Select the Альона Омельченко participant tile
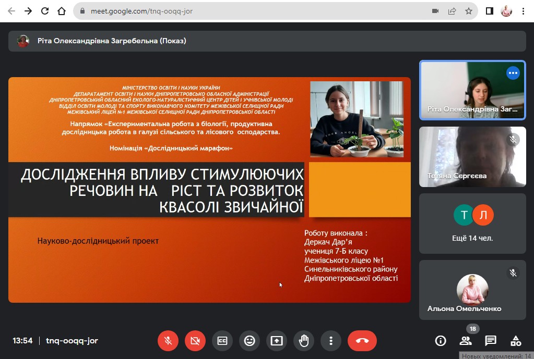534x359 pixels. point(472,290)
